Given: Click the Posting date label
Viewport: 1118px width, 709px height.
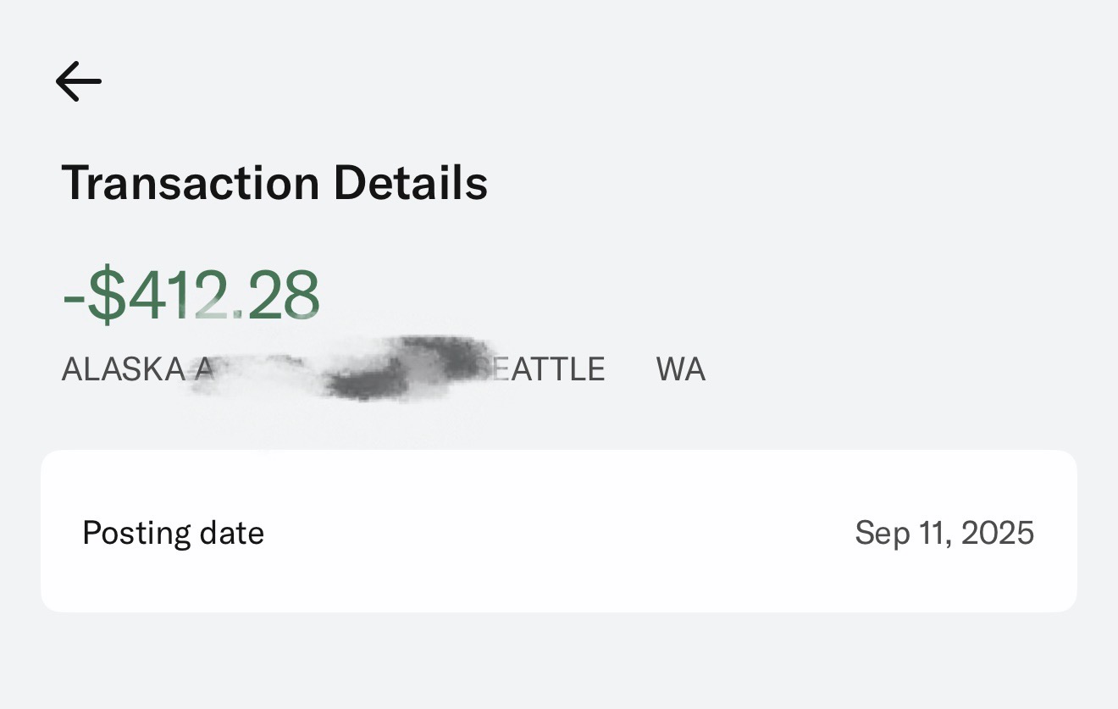Looking at the screenshot, I should (x=173, y=533).
